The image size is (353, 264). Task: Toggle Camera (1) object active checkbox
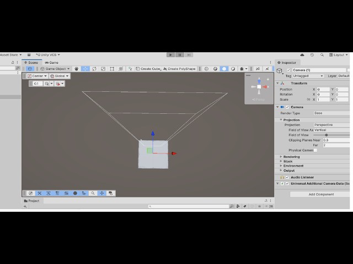click(288, 70)
